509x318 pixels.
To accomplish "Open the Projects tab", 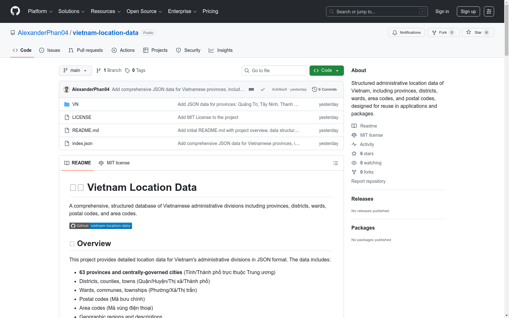I will pyautogui.click(x=155, y=50).
